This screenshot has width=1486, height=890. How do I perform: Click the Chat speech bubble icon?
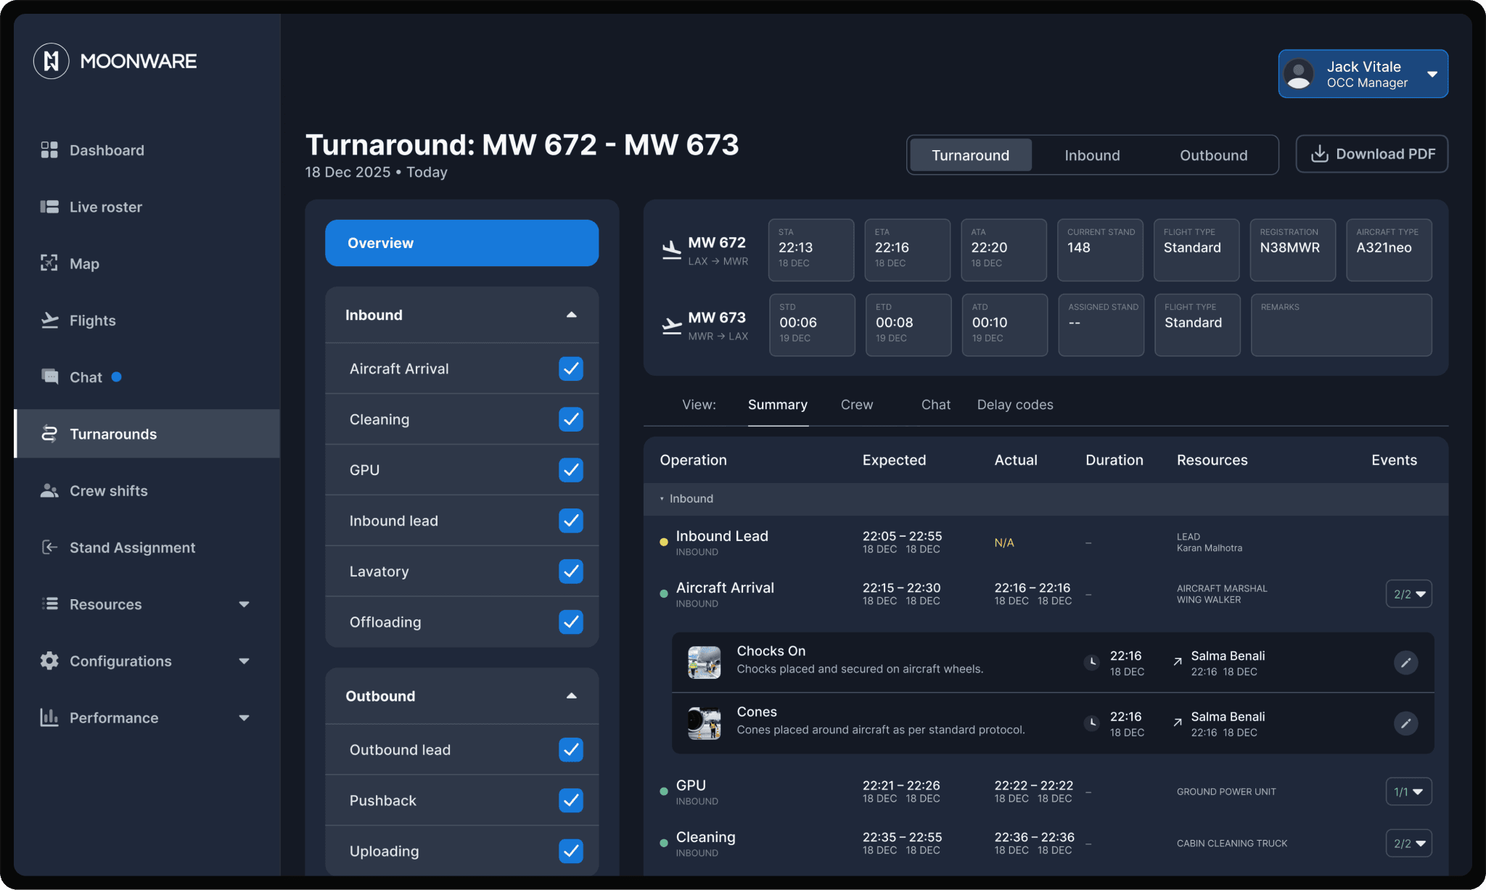click(49, 376)
